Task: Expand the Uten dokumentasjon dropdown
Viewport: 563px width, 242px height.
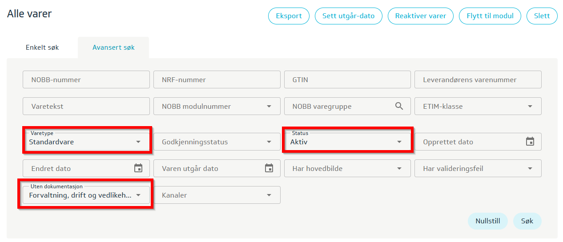Action: click(138, 195)
